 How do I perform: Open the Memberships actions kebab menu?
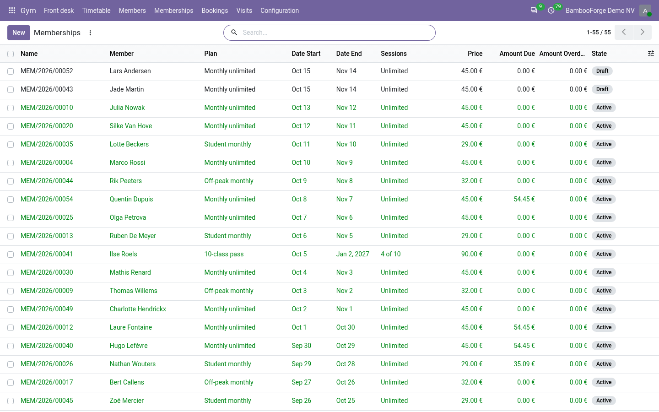[x=90, y=33]
